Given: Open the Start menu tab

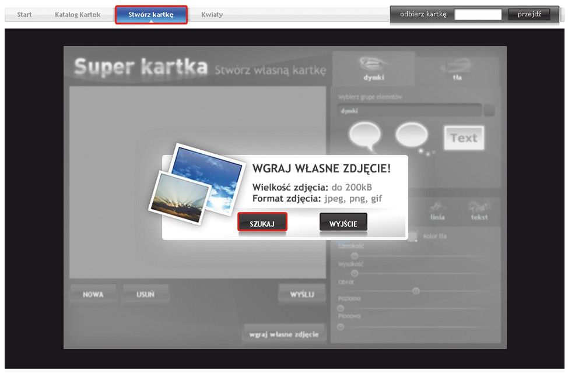Looking at the screenshot, I should click(24, 15).
